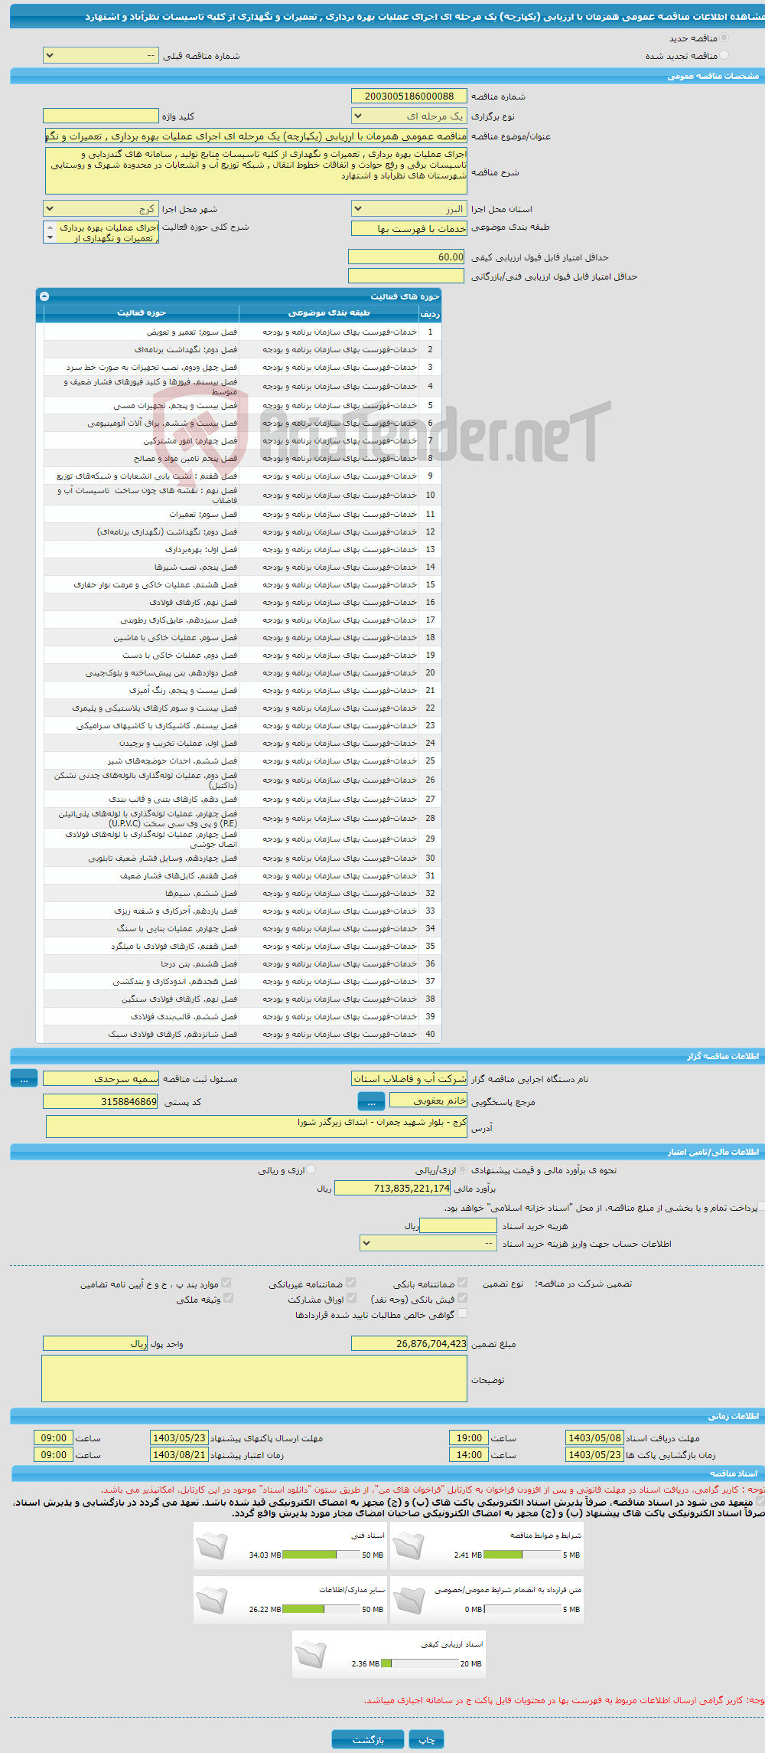
Task: Click the عنوان/موضوع مناقصه field
Action: coord(256,136)
